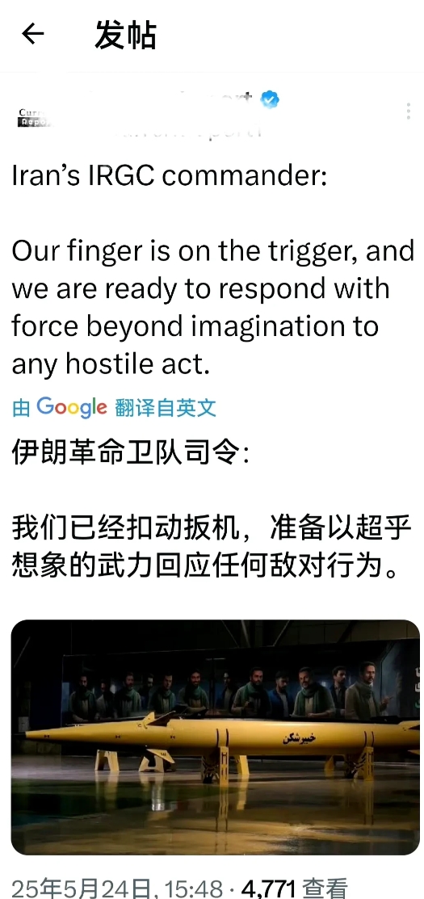Click the 翻译自英文 translation link
This screenshot has height=899, width=424.
point(165,408)
